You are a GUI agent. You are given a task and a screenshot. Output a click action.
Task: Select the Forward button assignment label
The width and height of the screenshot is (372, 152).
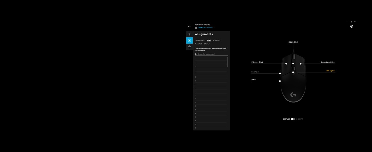click(255, 72)
